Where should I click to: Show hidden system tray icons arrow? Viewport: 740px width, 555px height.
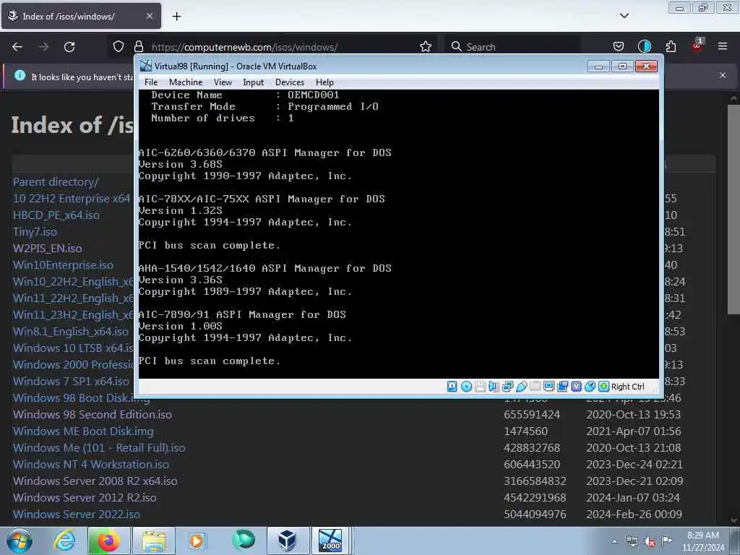click(x=614, y=541)
